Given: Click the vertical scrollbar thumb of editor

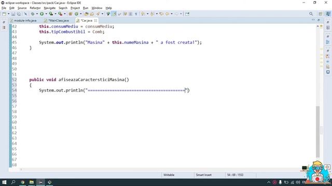Looking at the screenshot, I should 318,132.
